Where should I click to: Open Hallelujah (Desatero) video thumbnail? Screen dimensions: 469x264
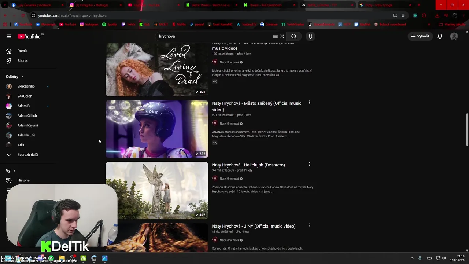pos(157,191)
